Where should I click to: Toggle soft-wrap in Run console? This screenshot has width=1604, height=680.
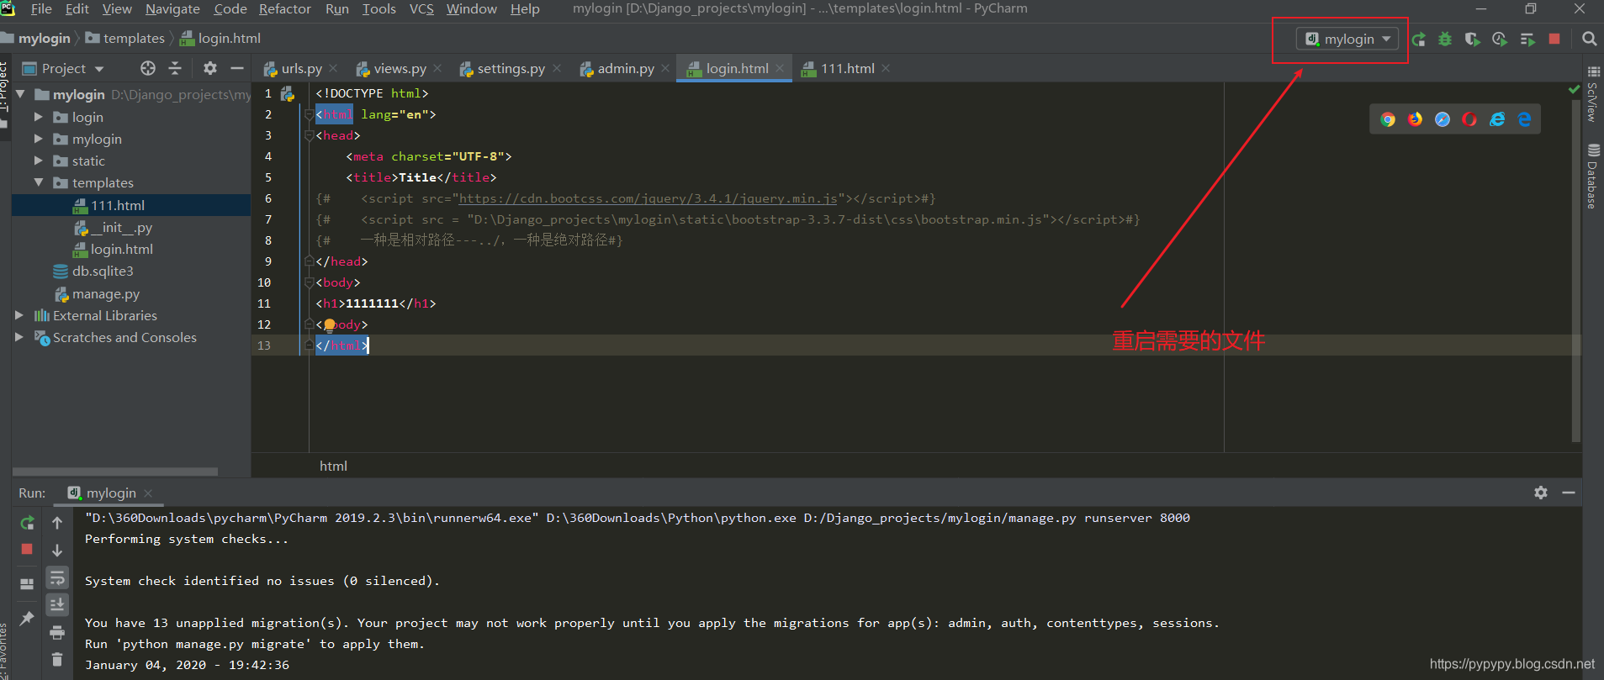pos(57,577)
